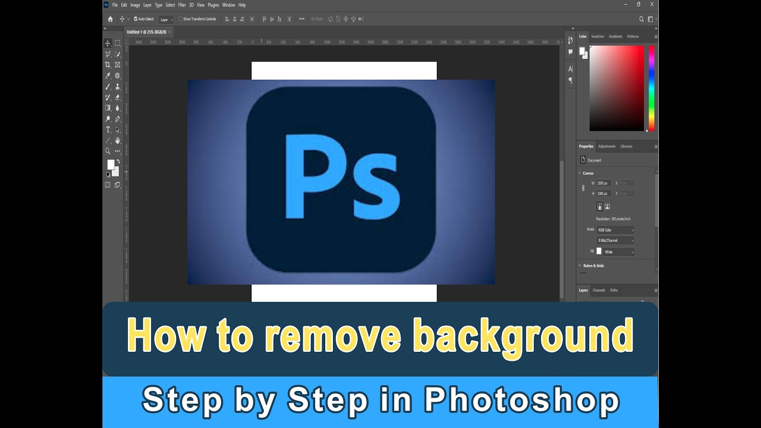Select the Lasso tool
Image resolution: width=761 pixels, height=428 pixels.
[x=108, y=54]
